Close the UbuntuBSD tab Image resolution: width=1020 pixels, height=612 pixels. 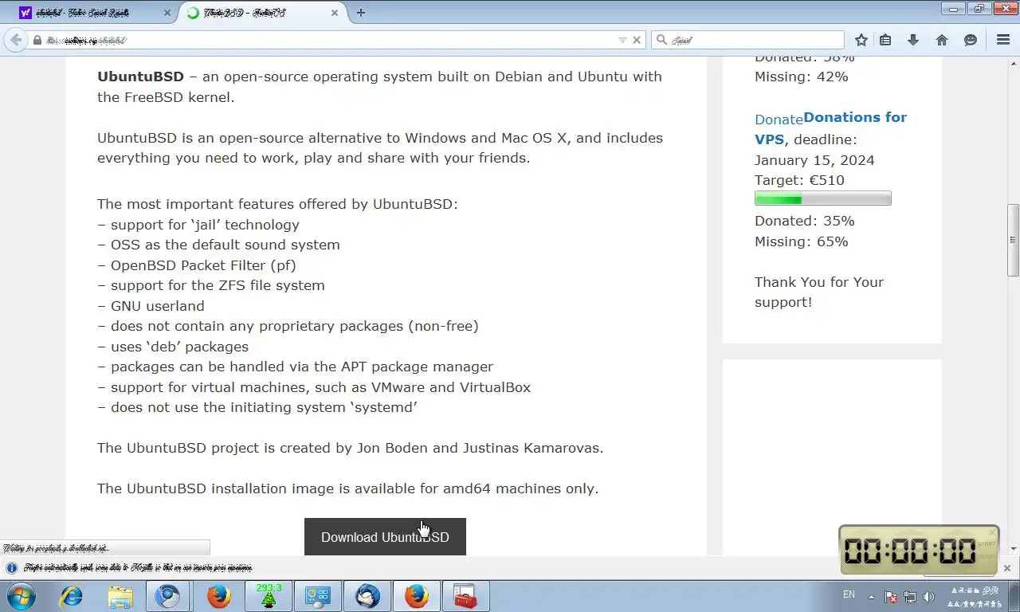tap(335, 13)
